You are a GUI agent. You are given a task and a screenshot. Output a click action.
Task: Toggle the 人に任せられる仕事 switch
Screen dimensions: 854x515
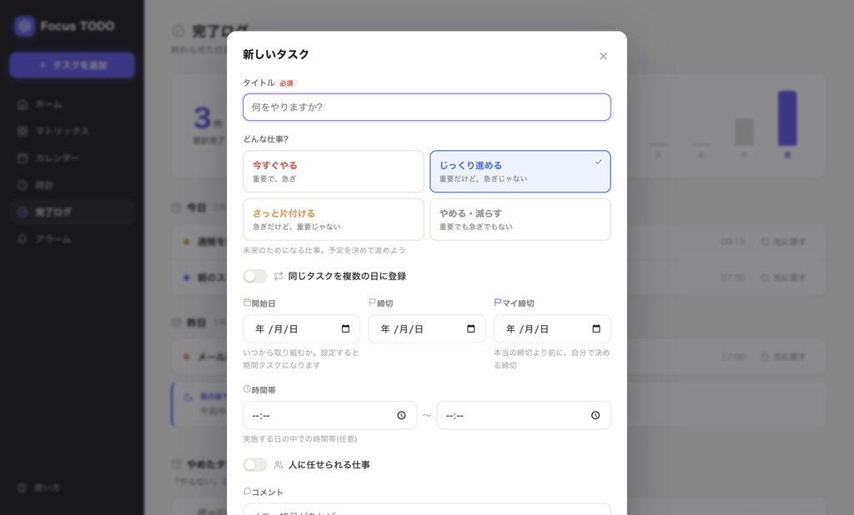(x=255, y=465)
